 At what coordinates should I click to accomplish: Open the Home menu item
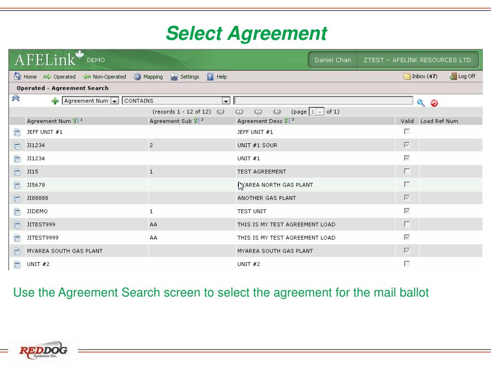25,77
